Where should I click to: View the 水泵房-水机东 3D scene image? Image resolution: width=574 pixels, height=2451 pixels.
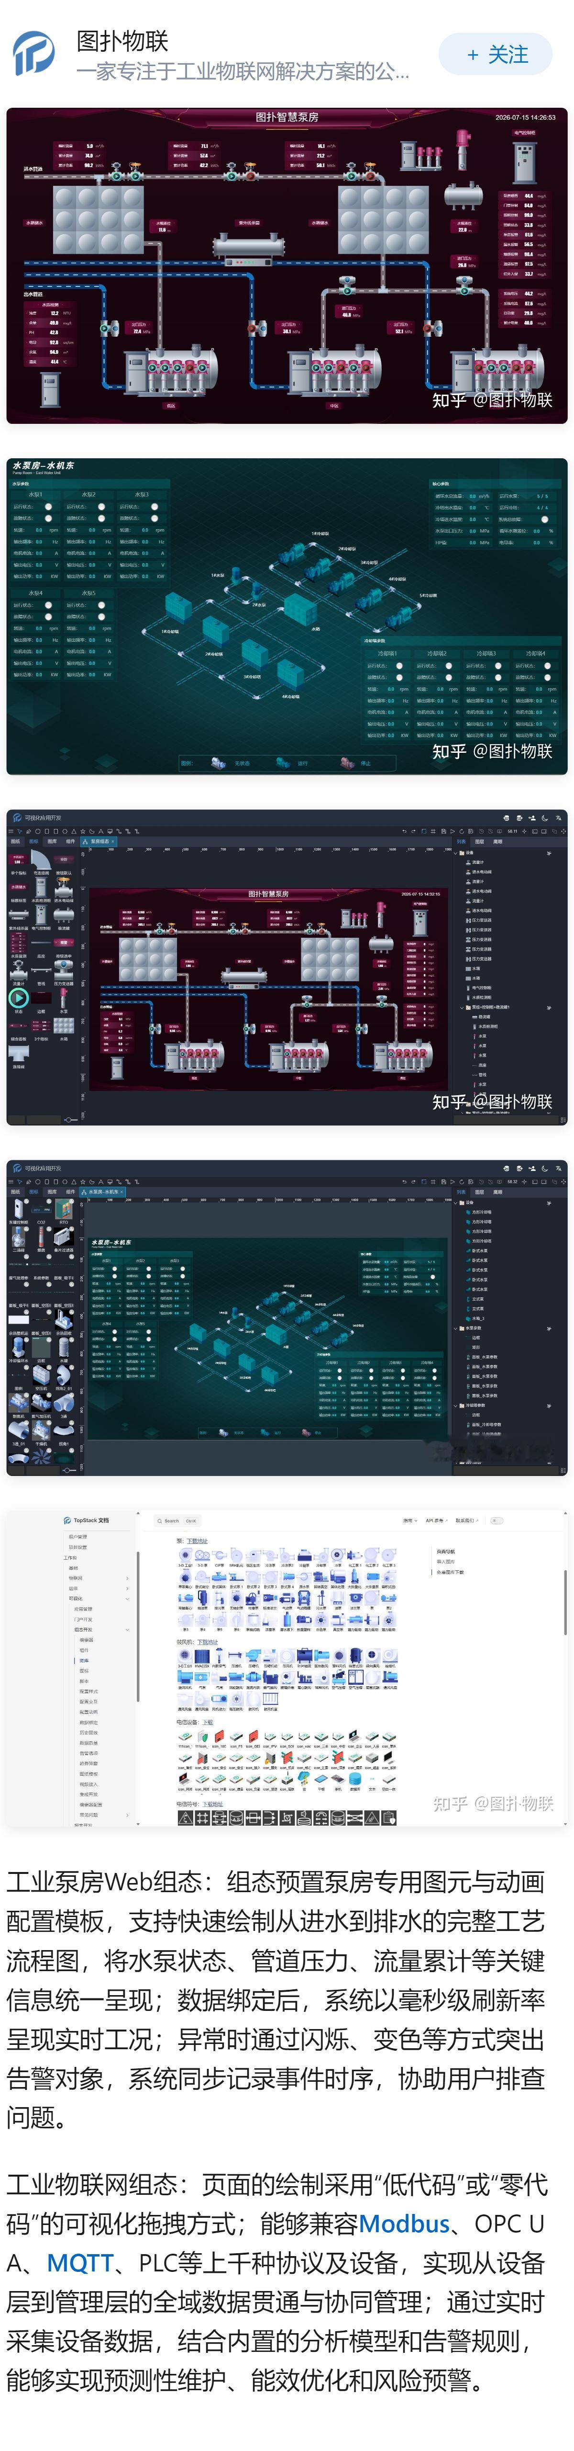coord(287,616)
